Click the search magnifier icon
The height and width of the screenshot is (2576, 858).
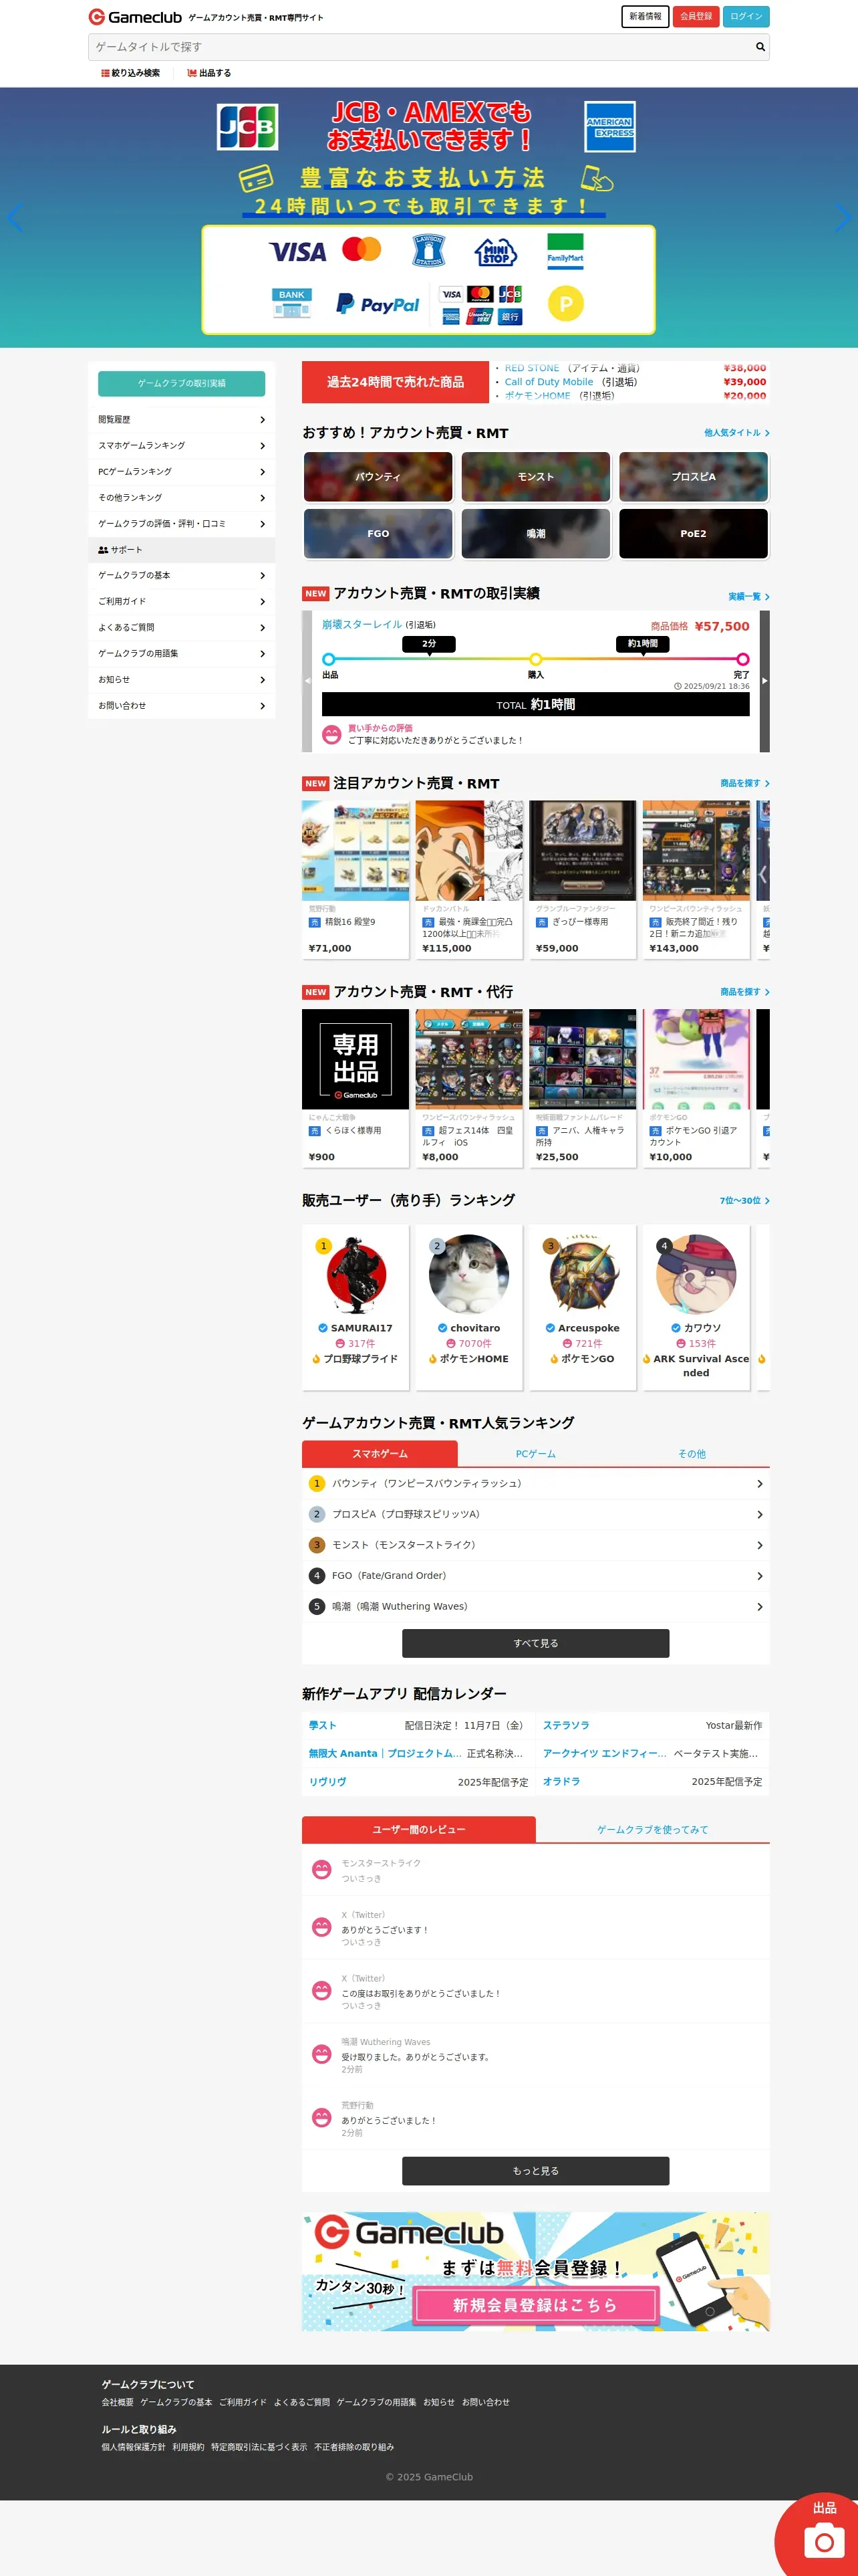pos(760,47)
